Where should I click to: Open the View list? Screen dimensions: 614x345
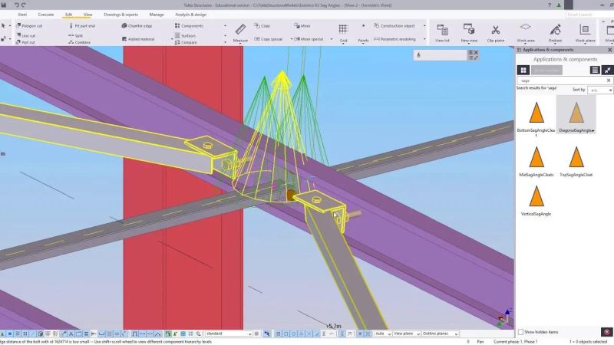(442, 33)
